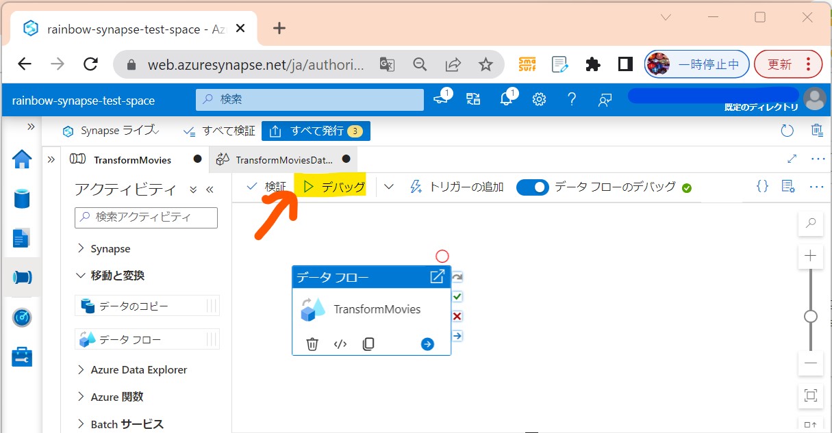Image resolution: width=832 pixels, height=433 pixels.
Task: Click すべて発行 publish all button
Action: click(316, 131)
